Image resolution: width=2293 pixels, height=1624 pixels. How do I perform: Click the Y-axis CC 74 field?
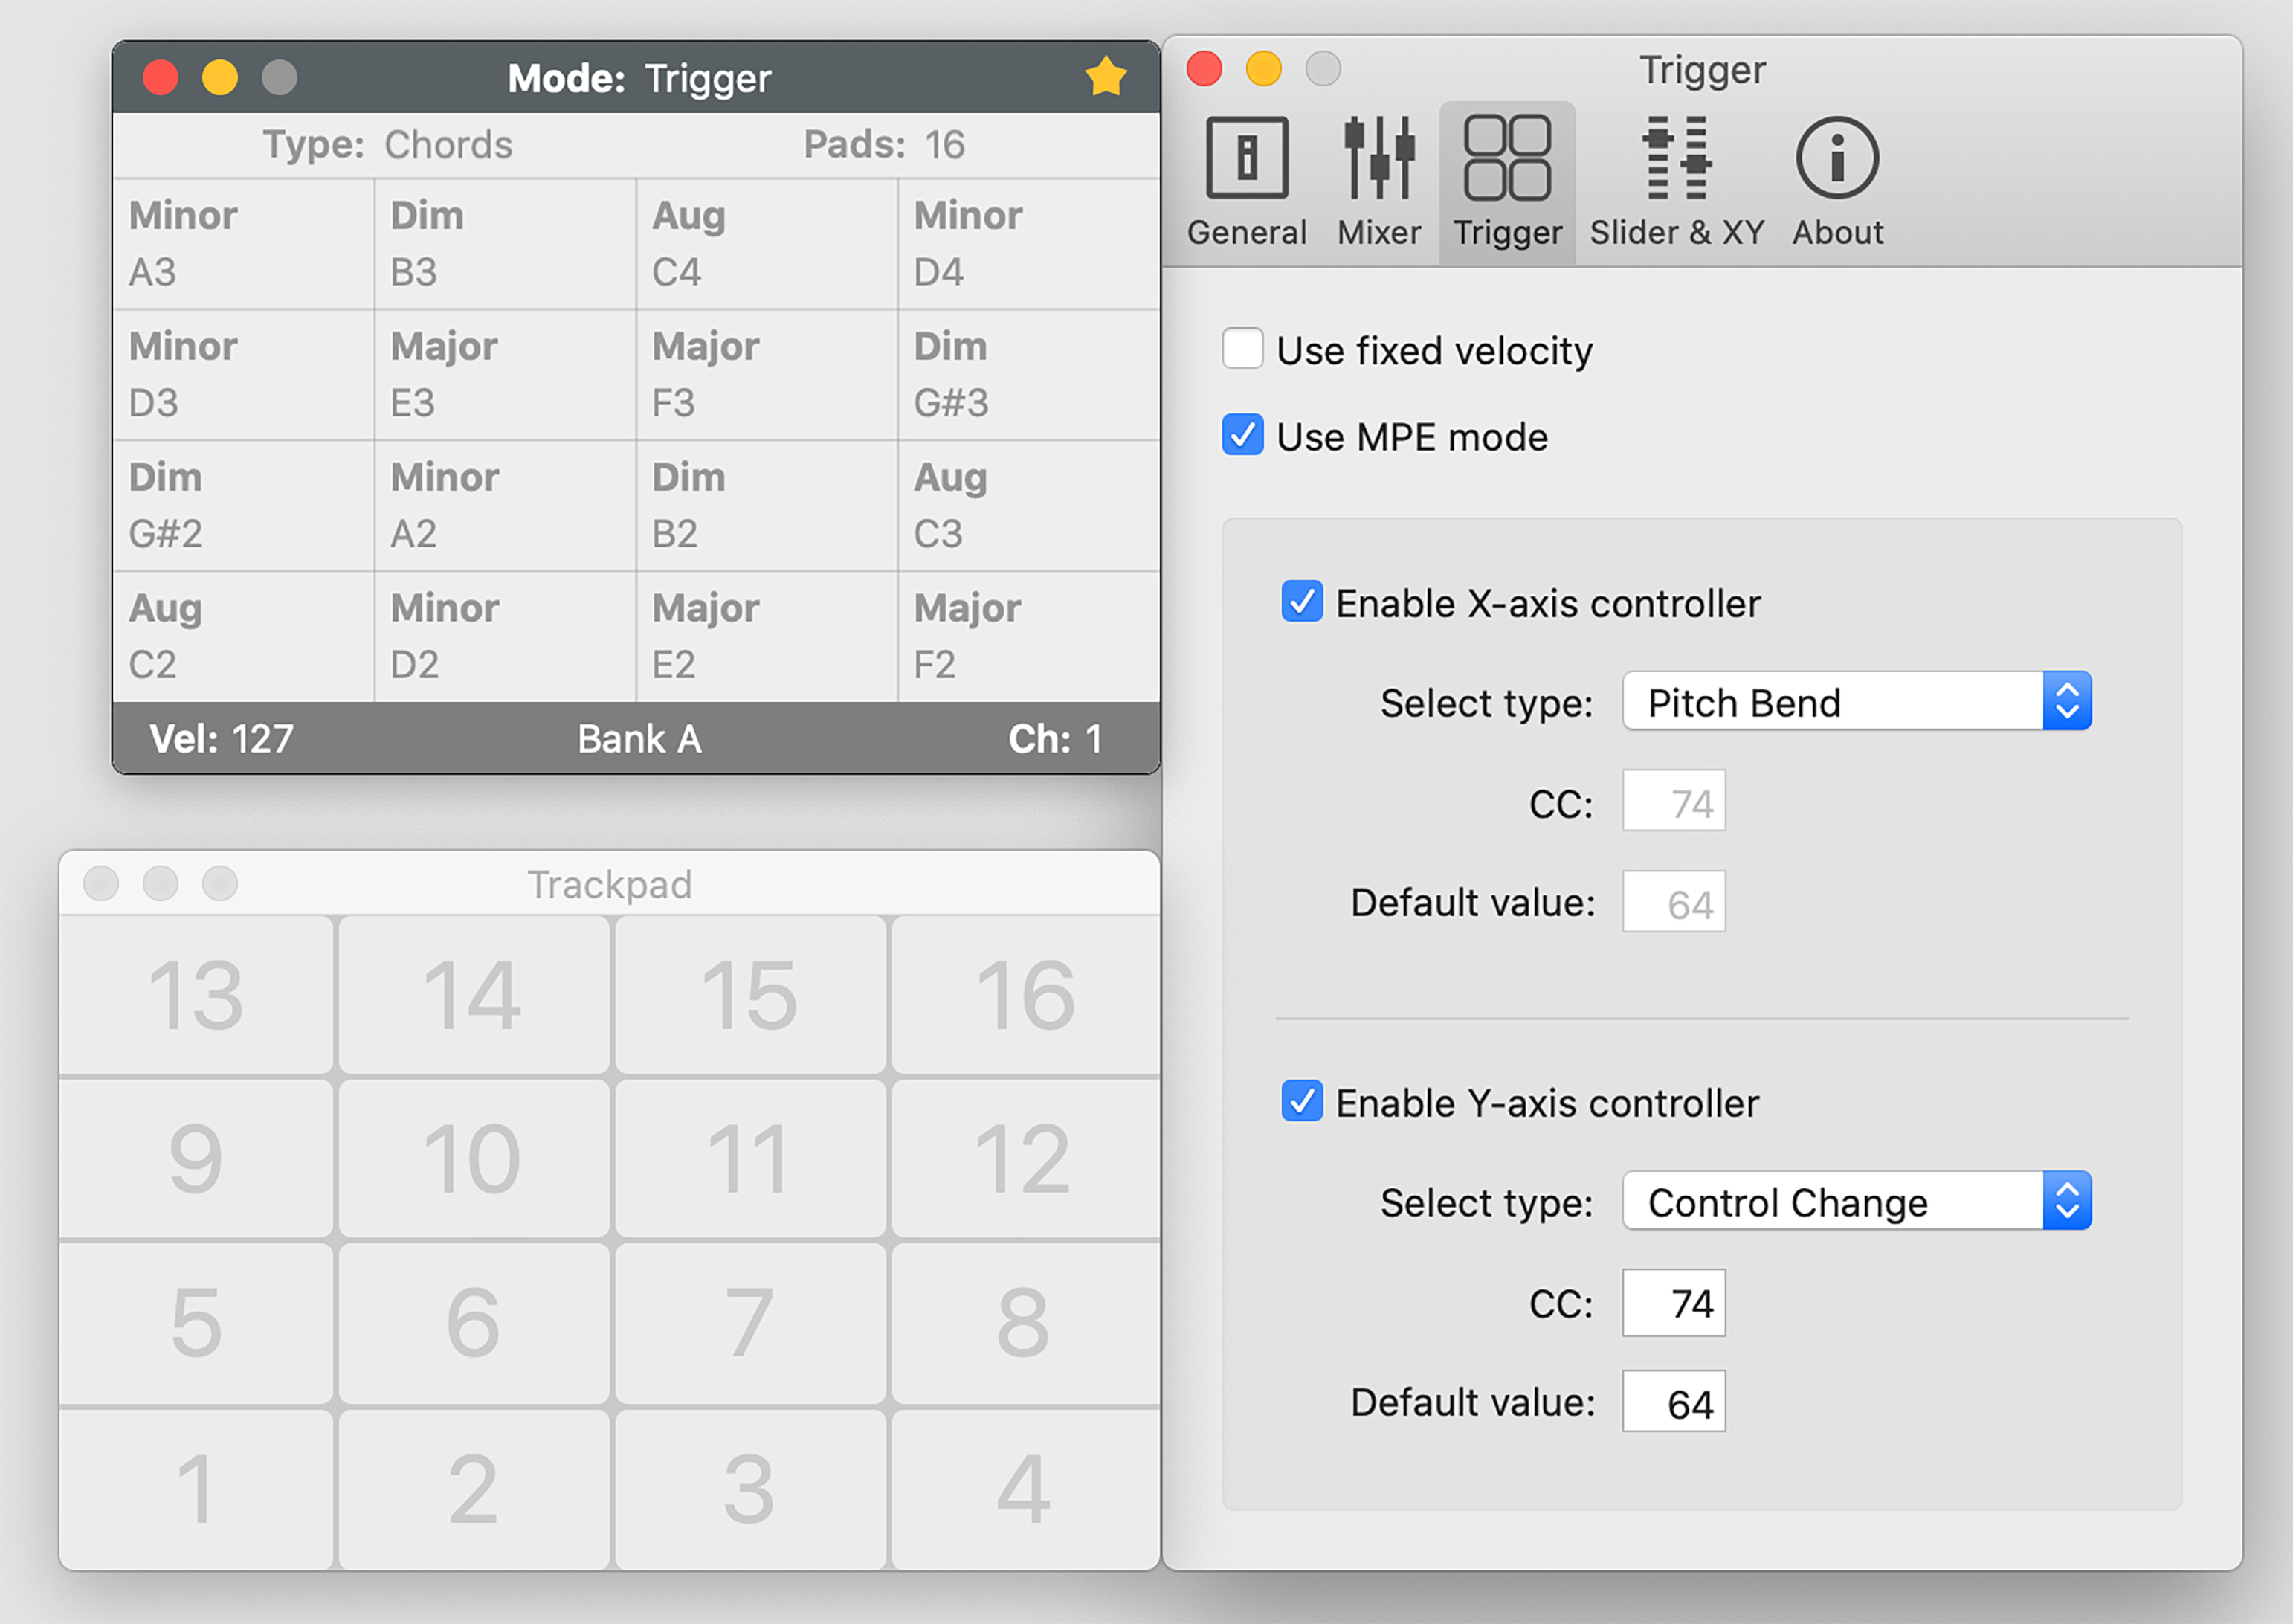point(1673,1303)
